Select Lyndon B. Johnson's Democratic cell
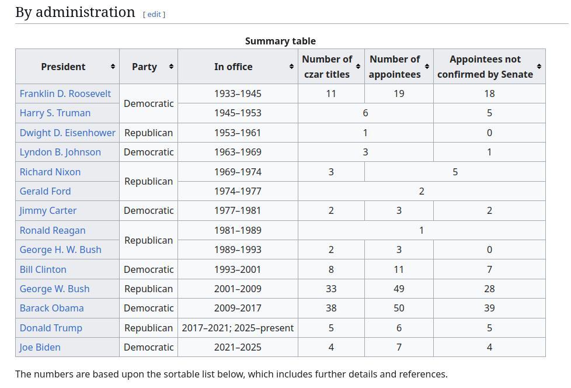Image resolution: width=571 pixels, height=388 pixels. (x=148, y=152)
